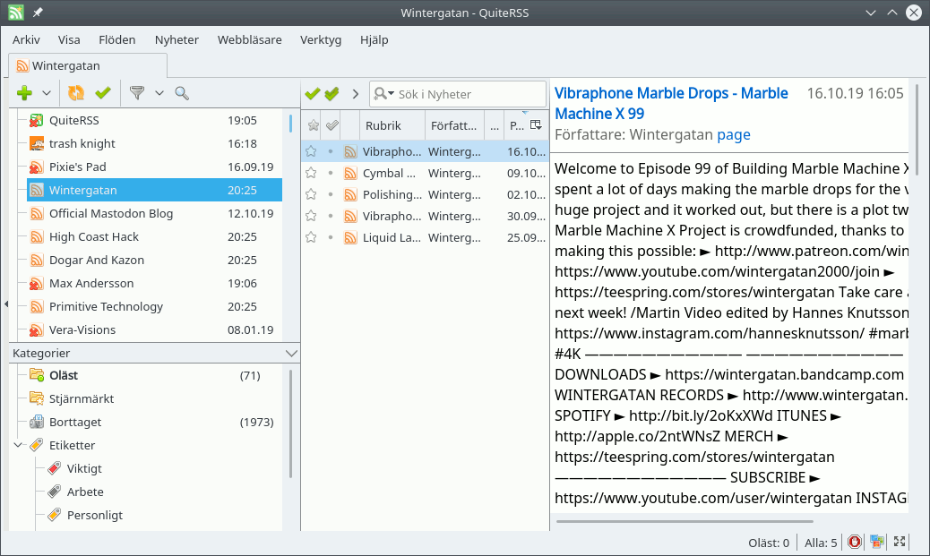The image size is (930, 556).
Task: Sort news by Rubrik column
Action: (x=392, y=125)
